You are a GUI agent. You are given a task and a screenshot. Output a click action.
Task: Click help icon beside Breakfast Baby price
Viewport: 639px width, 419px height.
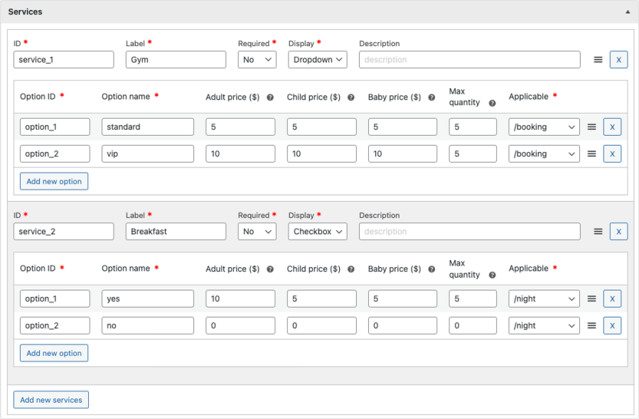click(432, 269)
